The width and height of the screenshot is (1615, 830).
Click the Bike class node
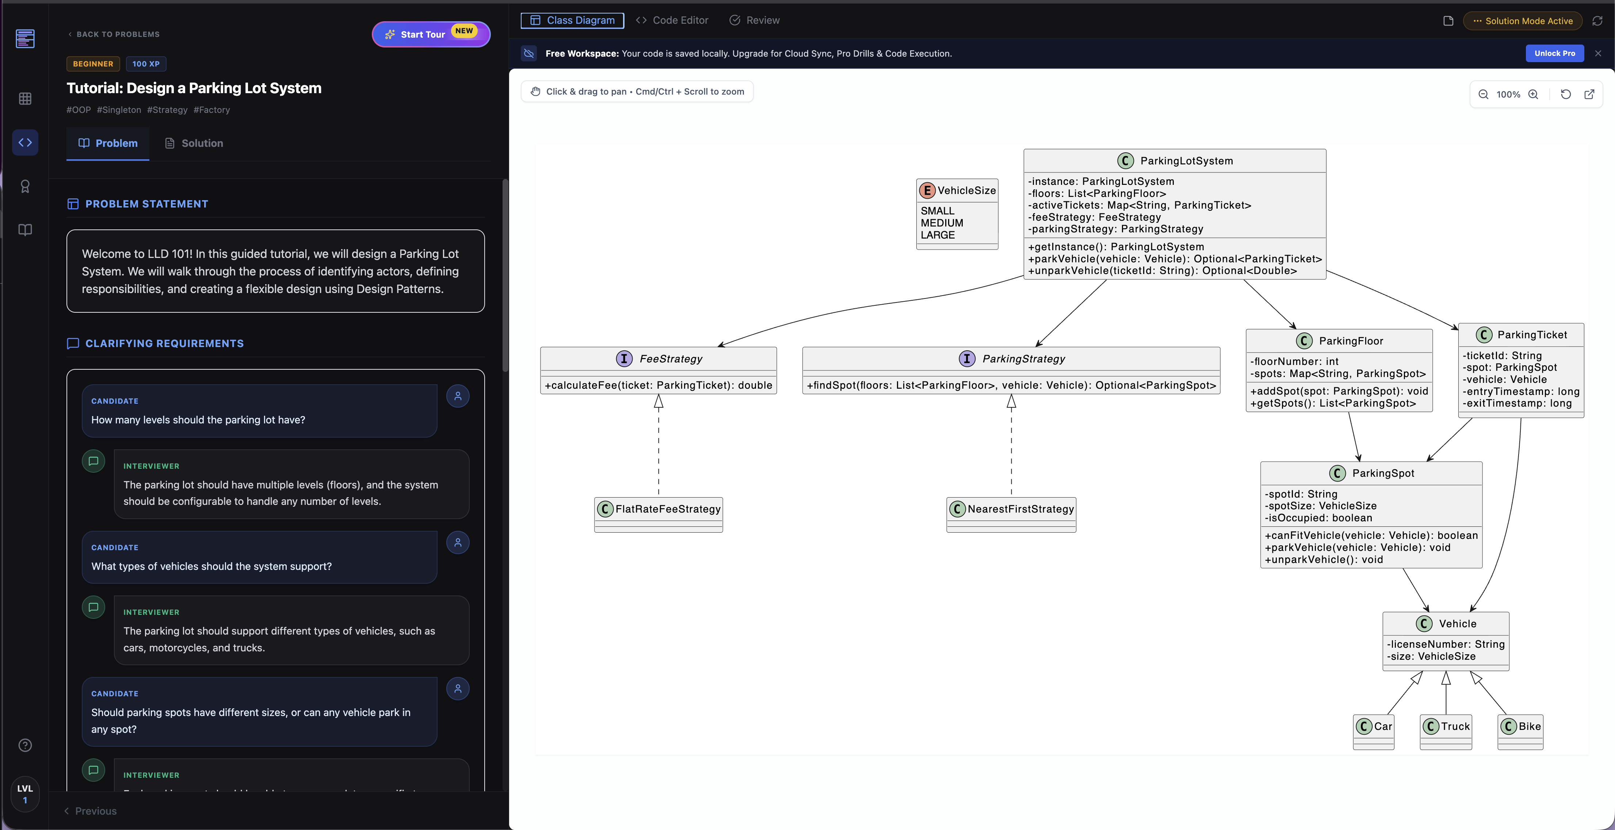coord(1520,732)
